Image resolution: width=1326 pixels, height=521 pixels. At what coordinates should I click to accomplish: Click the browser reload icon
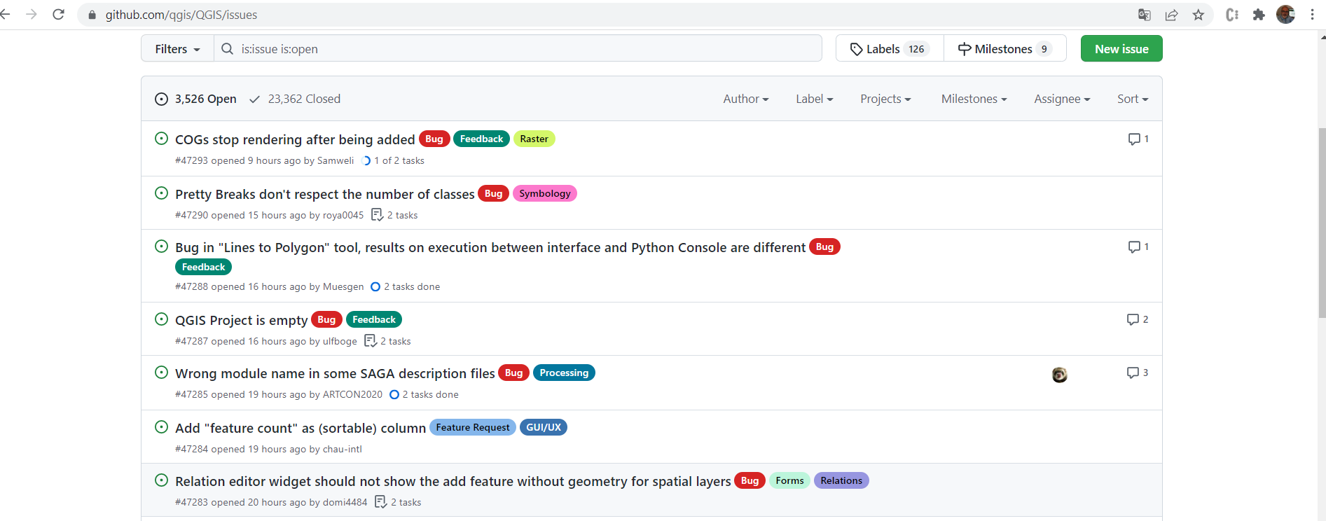click(x=59, y=15)
